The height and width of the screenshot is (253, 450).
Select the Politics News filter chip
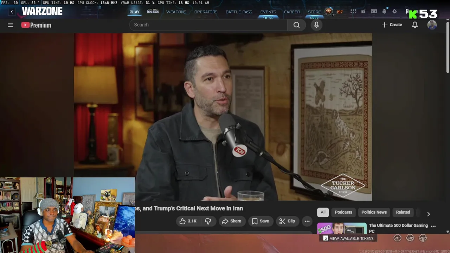click(374, 212)
